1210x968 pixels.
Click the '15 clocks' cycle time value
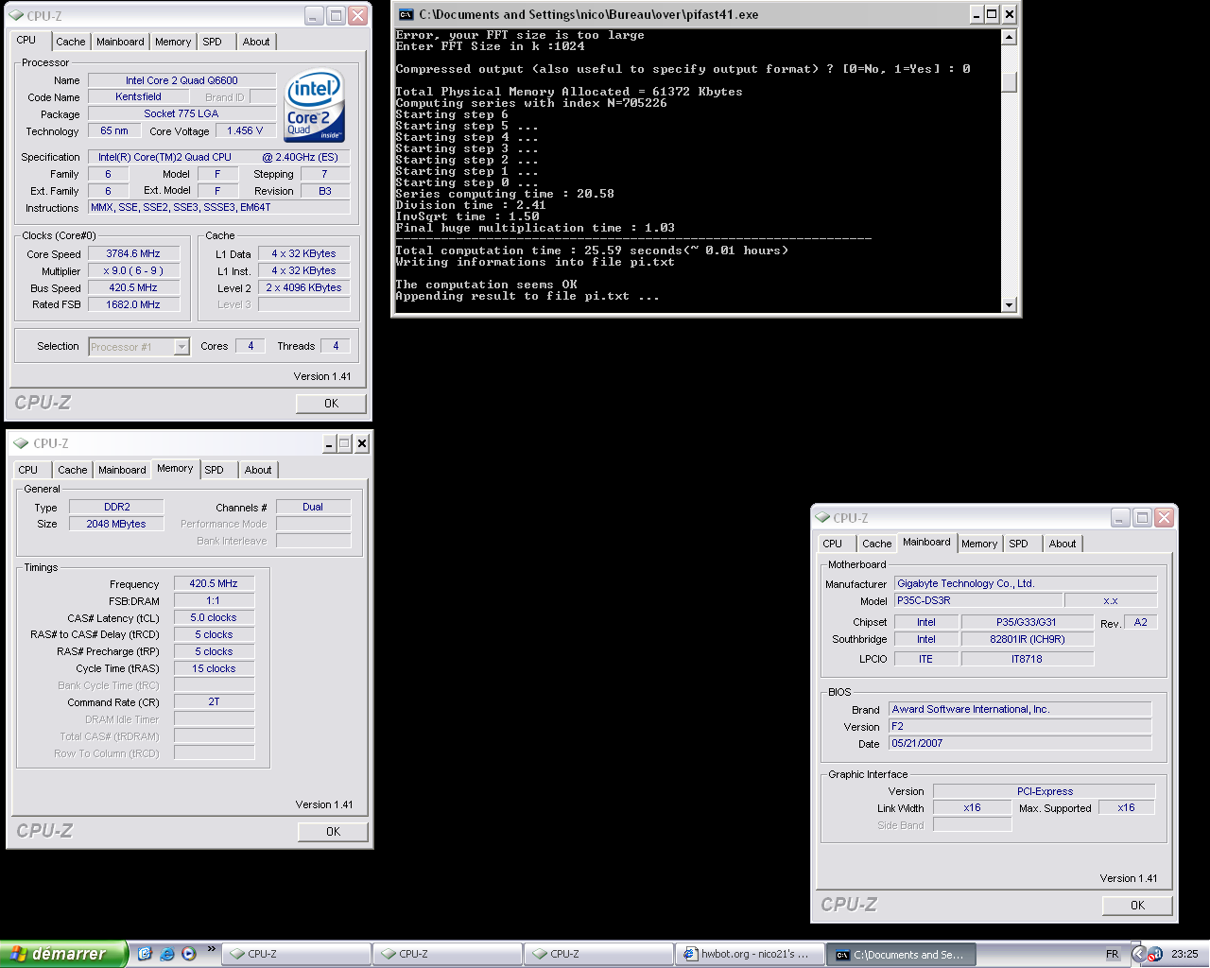(x=214, y=668)
